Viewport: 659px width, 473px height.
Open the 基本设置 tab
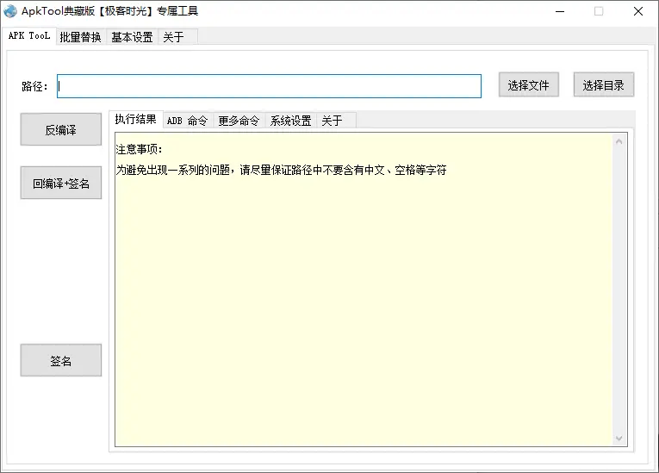[132, 37]
